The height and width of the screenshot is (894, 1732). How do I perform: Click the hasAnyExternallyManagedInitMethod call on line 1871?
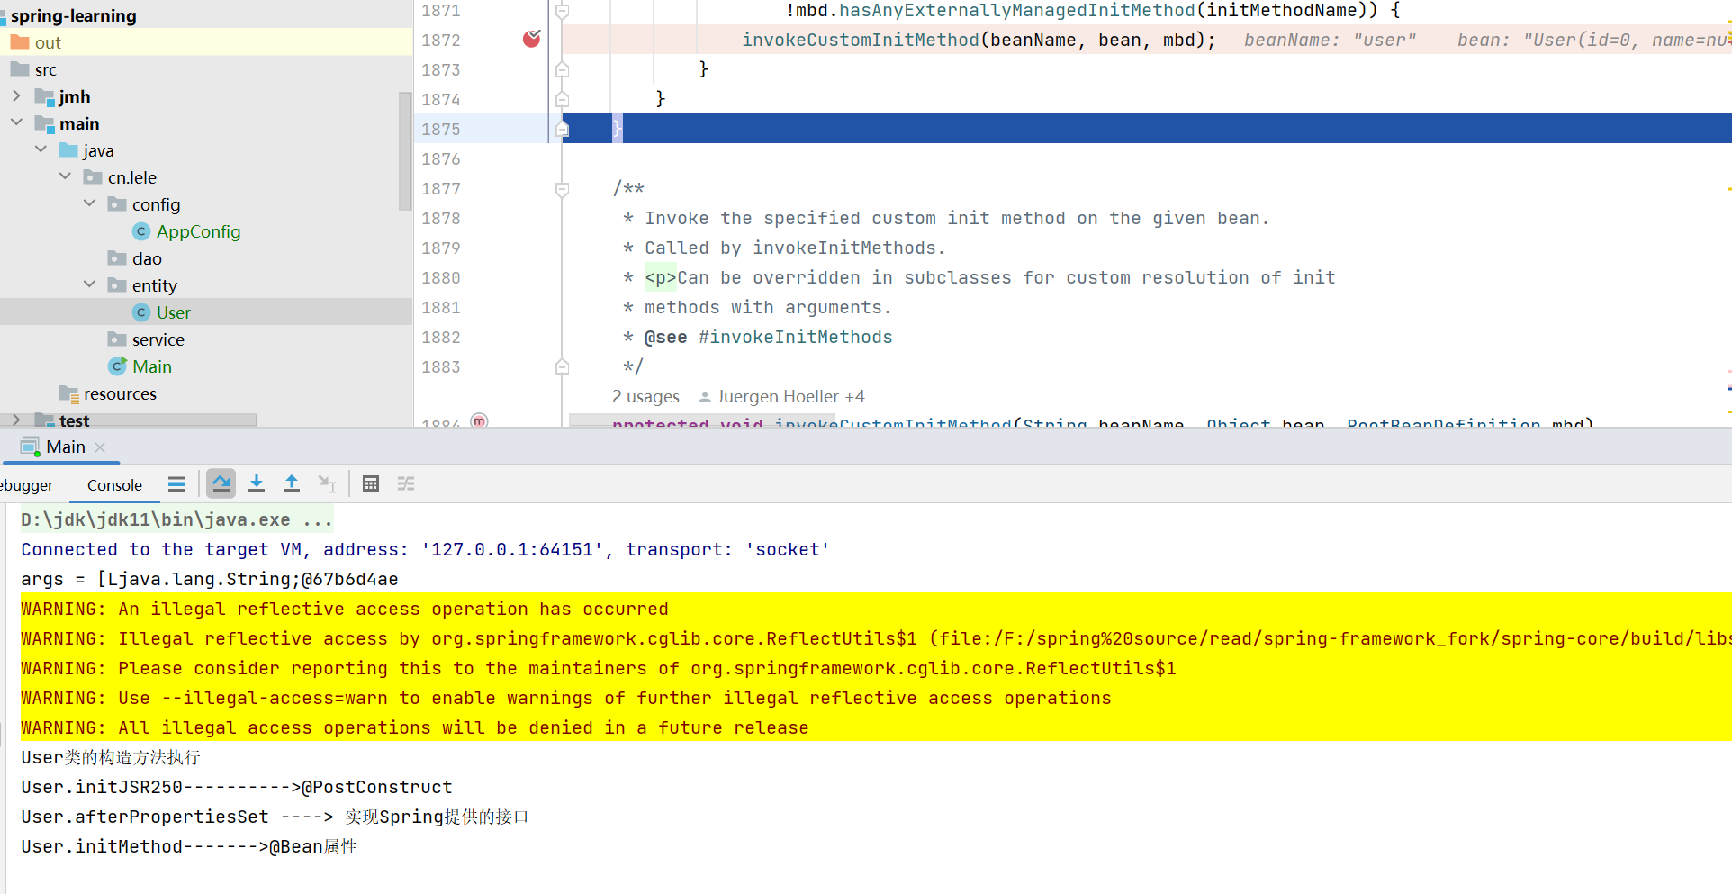click(1017, 10)
